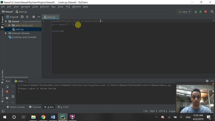The height and width of the screenshot is (121, 215).
Task: Expand the venv library root folder
Action: point(9,26)
